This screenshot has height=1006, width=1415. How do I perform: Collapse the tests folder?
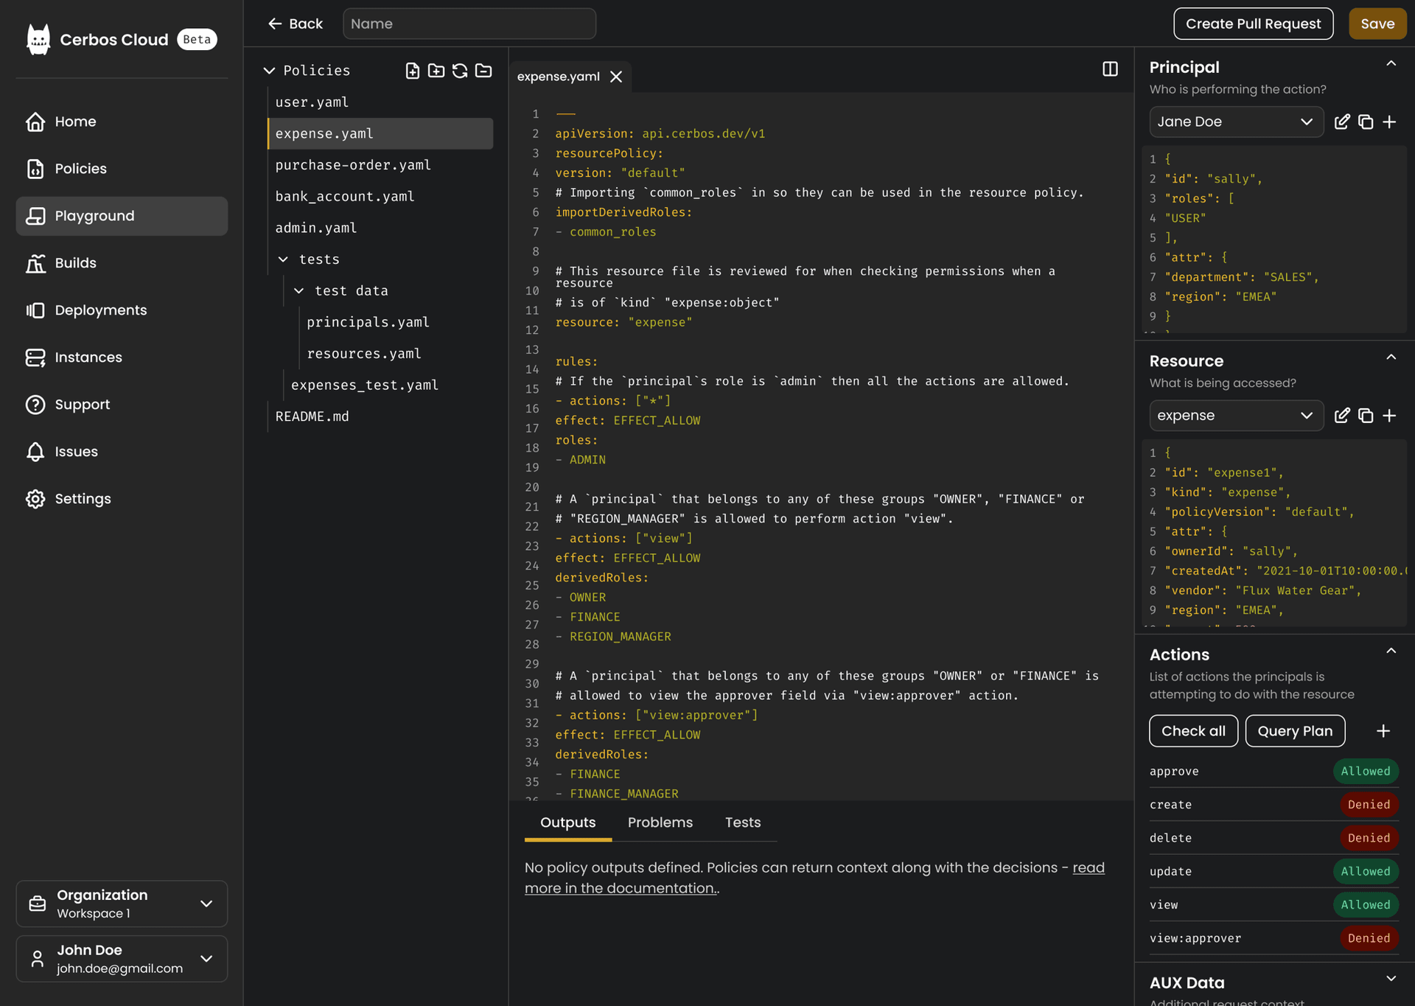(x=283, y=259)
